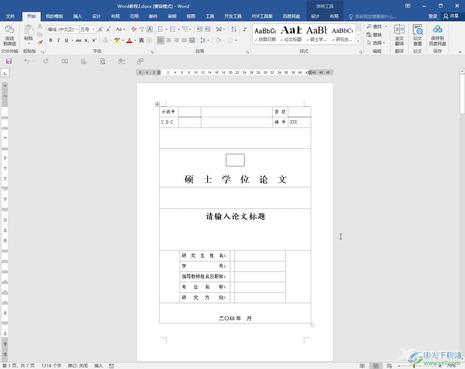This screenshot has width=465, height=369.
Task: Save the document from the quick access toolbar
Action: tap(9, 61)
